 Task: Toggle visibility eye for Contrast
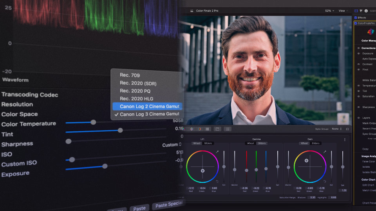point(358,64)
